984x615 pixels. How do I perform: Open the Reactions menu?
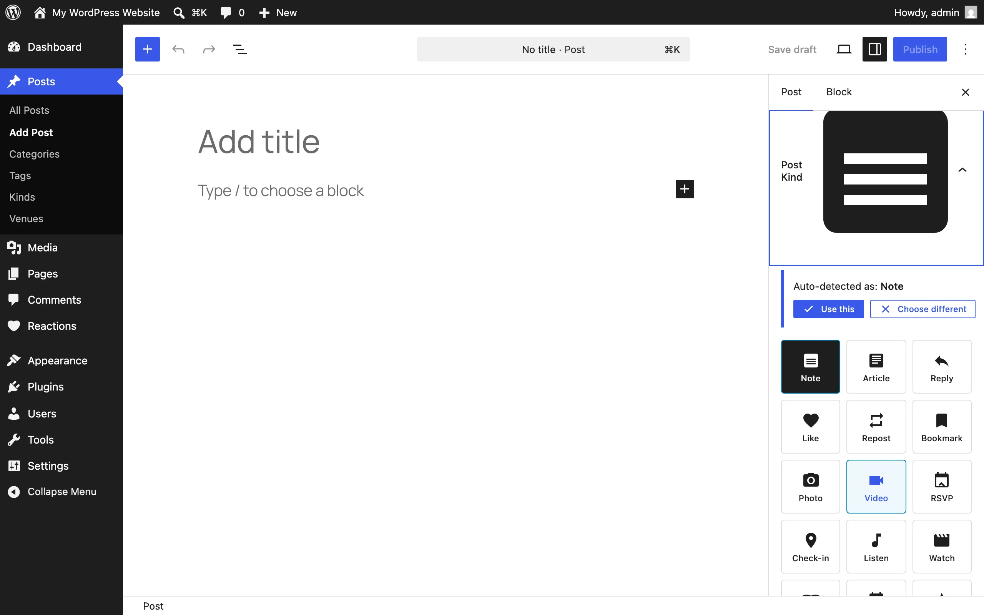61,326
